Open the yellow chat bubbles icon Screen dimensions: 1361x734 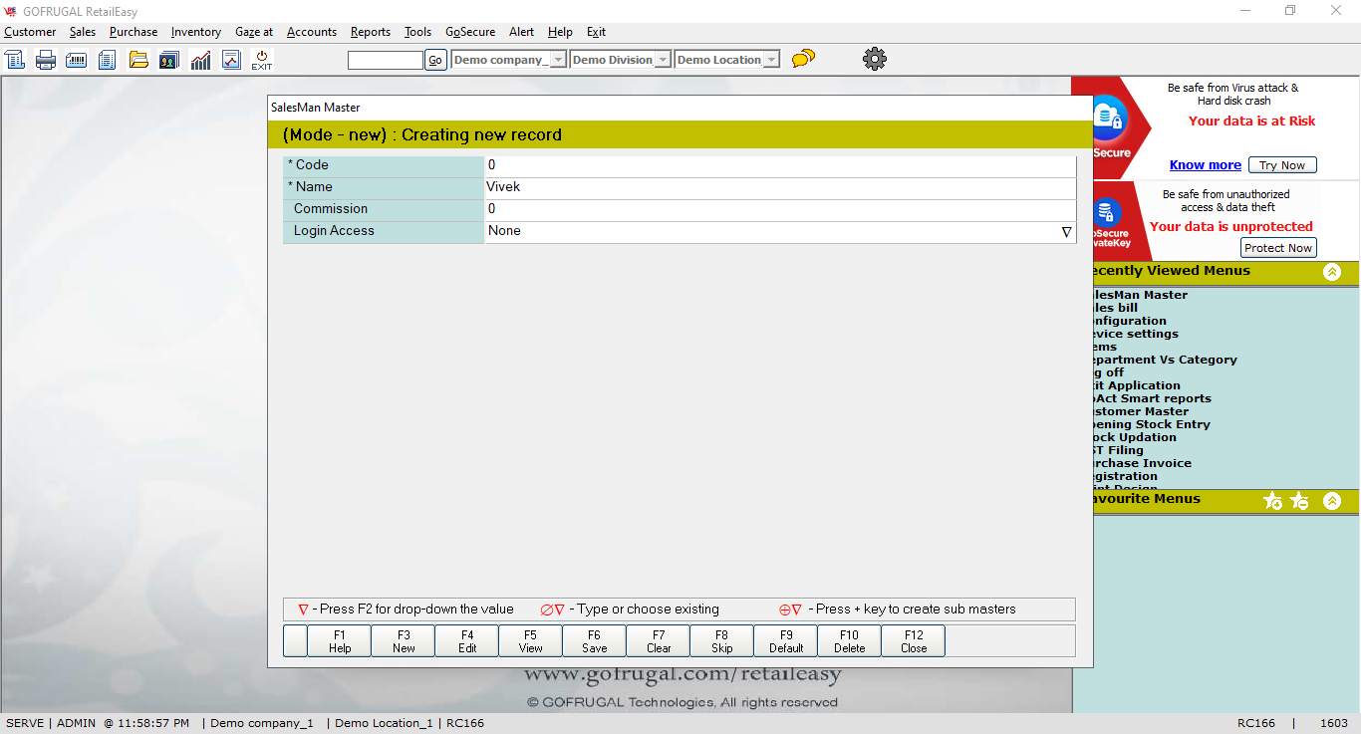pos(803,59)
